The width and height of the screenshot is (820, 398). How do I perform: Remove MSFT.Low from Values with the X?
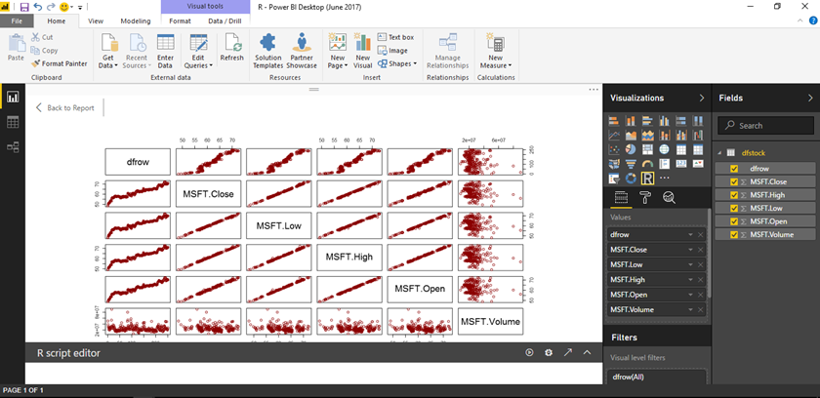click(x=700, y=264)
